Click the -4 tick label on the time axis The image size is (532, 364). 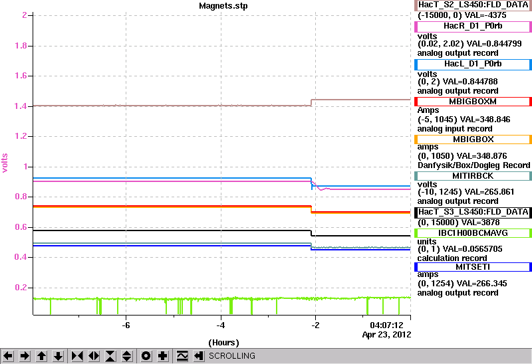tap(221, 325)
